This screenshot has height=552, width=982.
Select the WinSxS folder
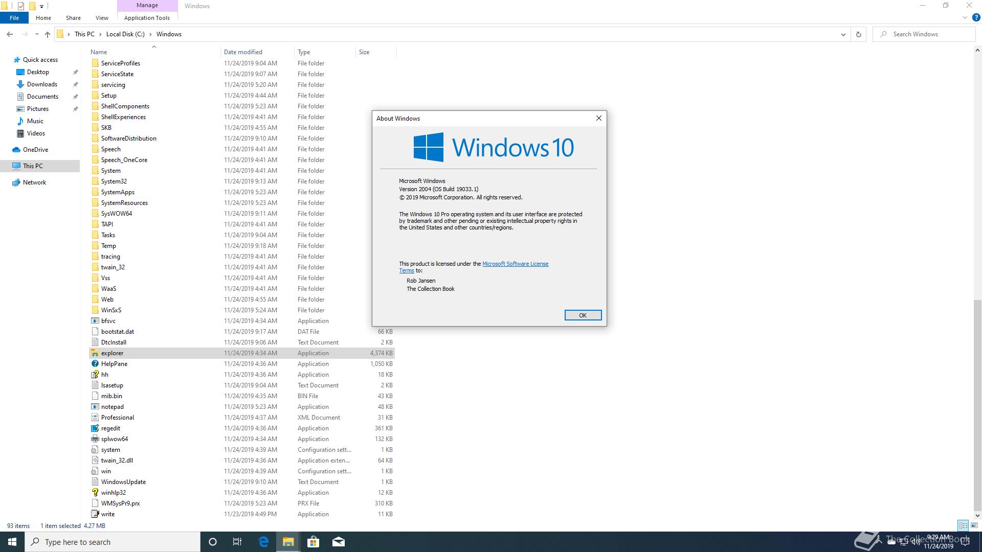click(111, 310)
